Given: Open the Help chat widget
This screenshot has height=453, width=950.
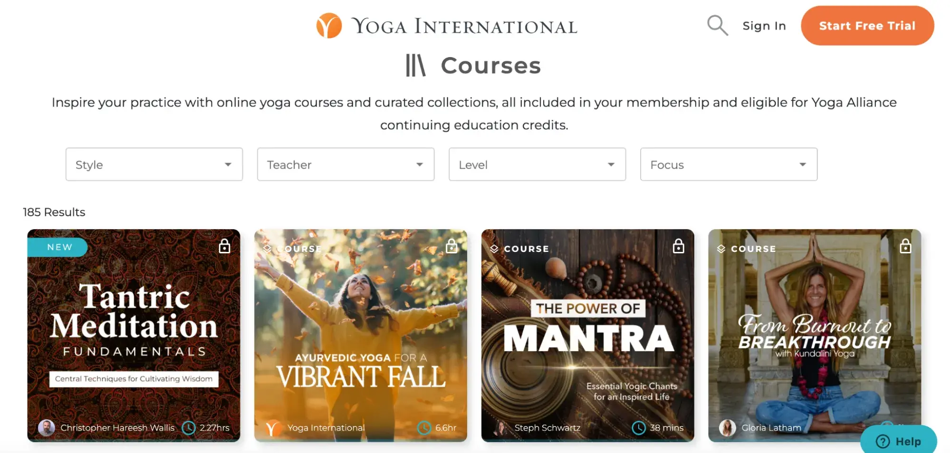Looking at the screenshot, I should click(898, 440).
